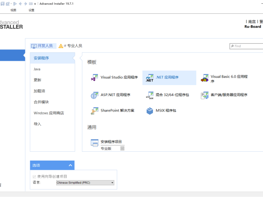Click the MSIX 程序包 box icon
The width and height of the screenshot is (263, 197).
(x=150, y=111)
